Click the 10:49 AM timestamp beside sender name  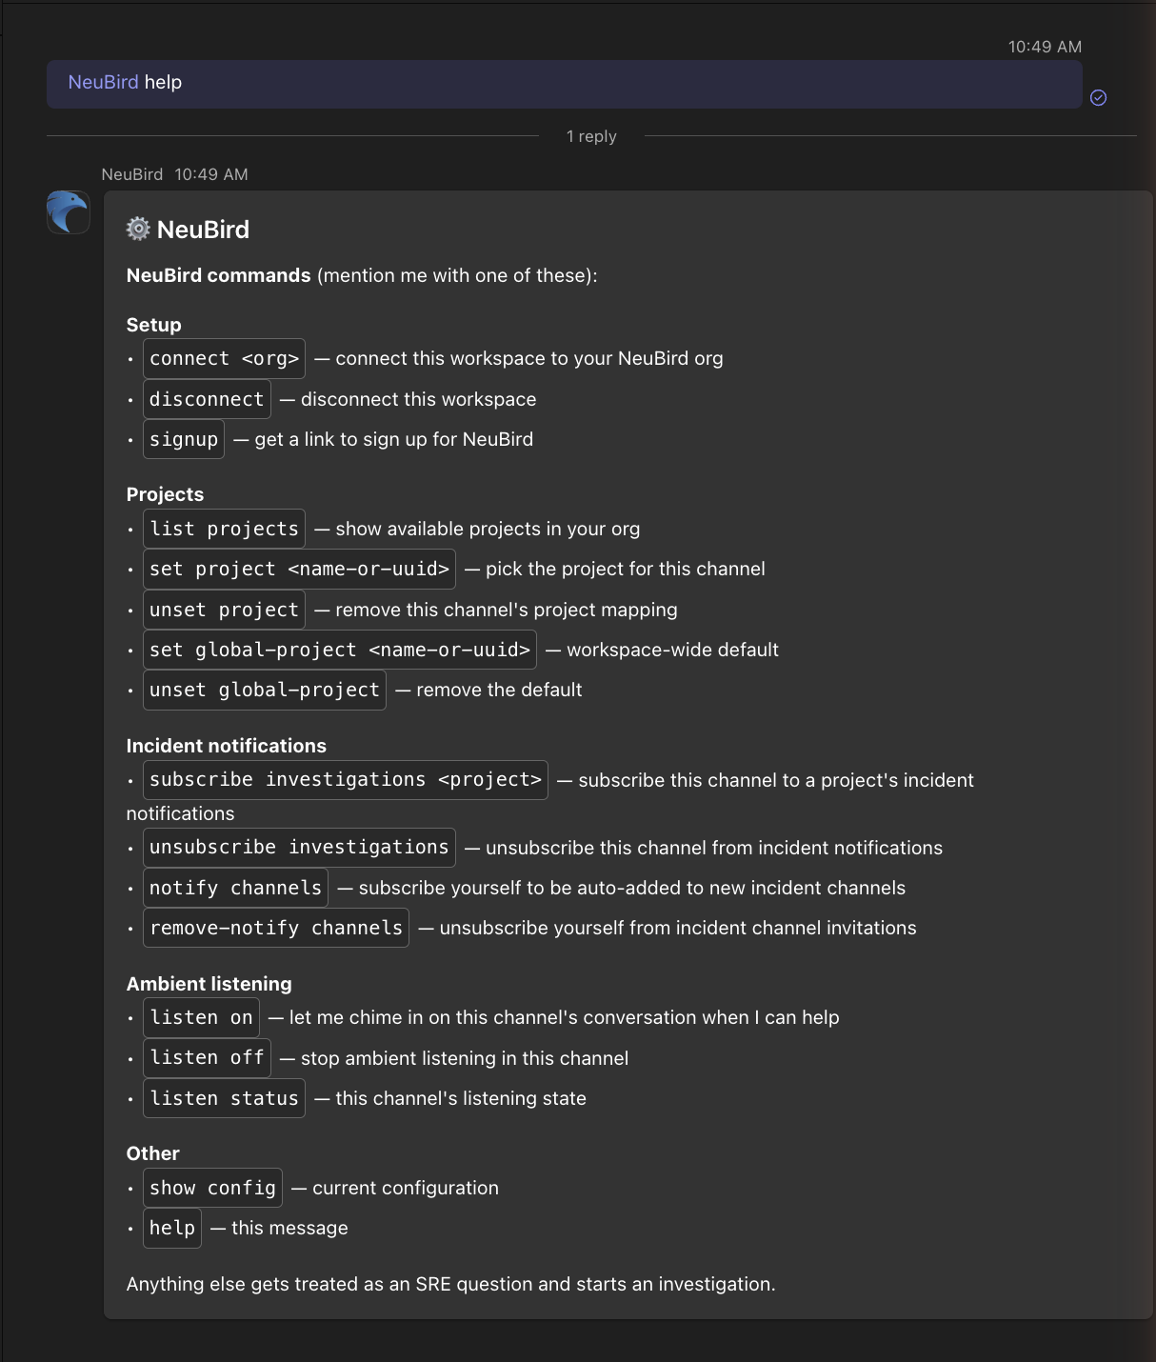coord(211,174)
